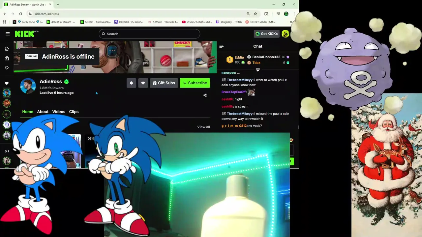Viewport: 422px width, 237px height.
Task: Open the Browse icon in the sidebar
Action: point(7,58)
